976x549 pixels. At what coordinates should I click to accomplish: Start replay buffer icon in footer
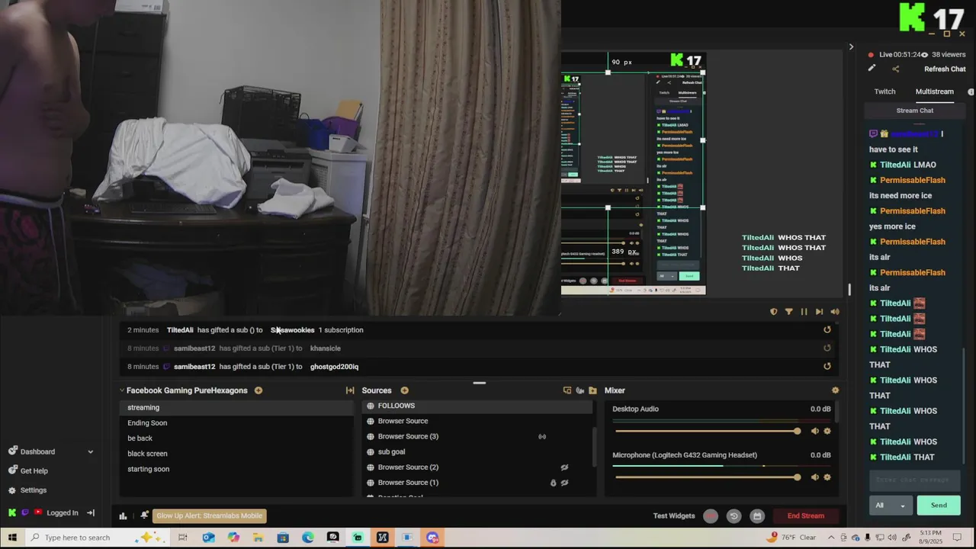click(734, 516)
